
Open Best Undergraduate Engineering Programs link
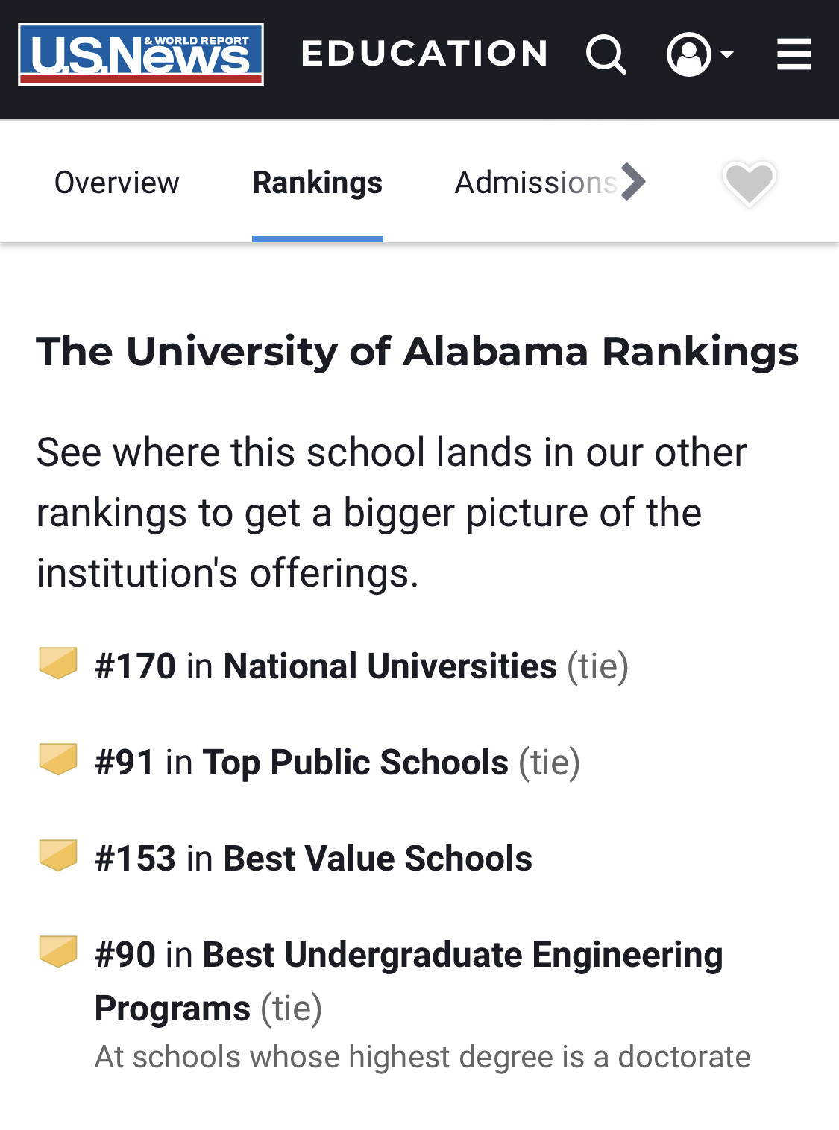click(462, 955)
